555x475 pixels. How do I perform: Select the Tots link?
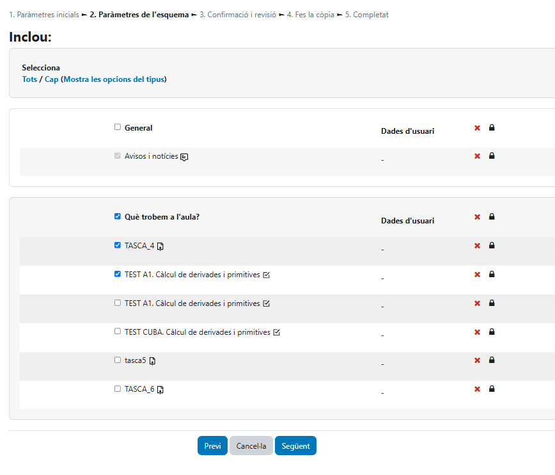[29, 79]
